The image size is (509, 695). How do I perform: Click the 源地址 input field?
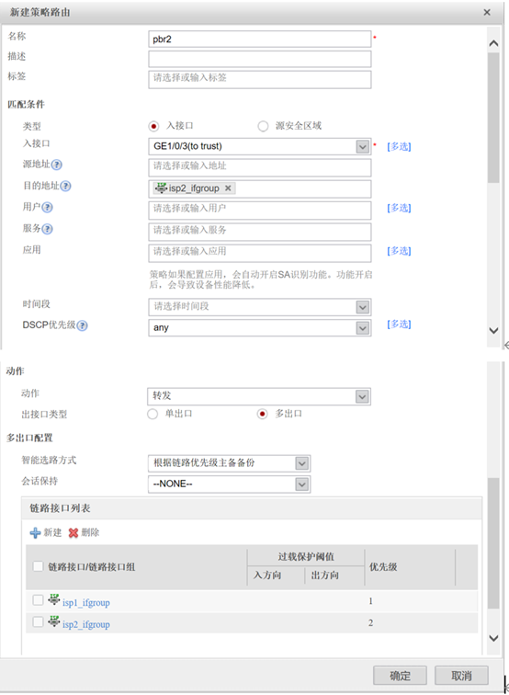[260, 167]
